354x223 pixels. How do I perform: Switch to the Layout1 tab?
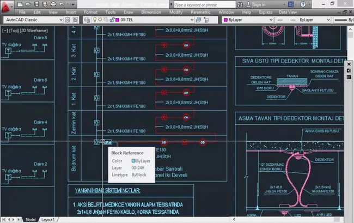pyautogui.click(x=48, y=220)
